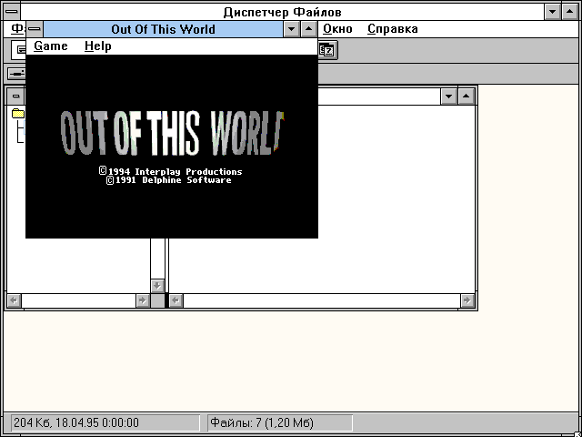
Task: Open the Справка menu in File Manager
Action: tap(392, 29)
